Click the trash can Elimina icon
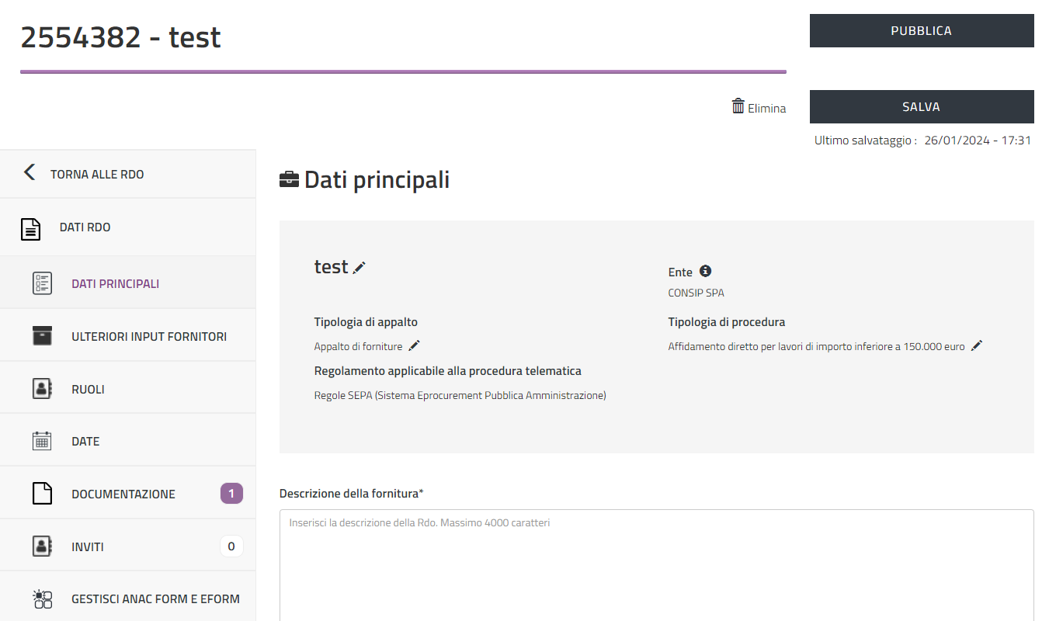 point(738,106)
